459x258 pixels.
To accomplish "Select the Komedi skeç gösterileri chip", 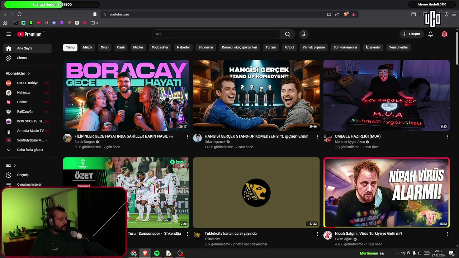I will (x=240, y=47).
